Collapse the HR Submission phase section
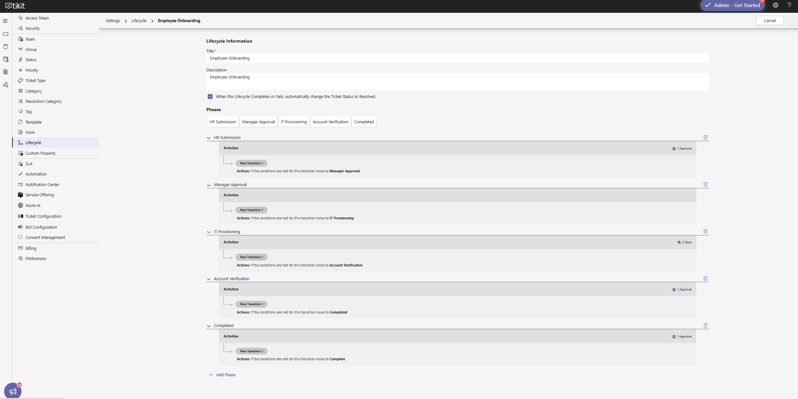The image size is (798, 399). pos(209,138)
